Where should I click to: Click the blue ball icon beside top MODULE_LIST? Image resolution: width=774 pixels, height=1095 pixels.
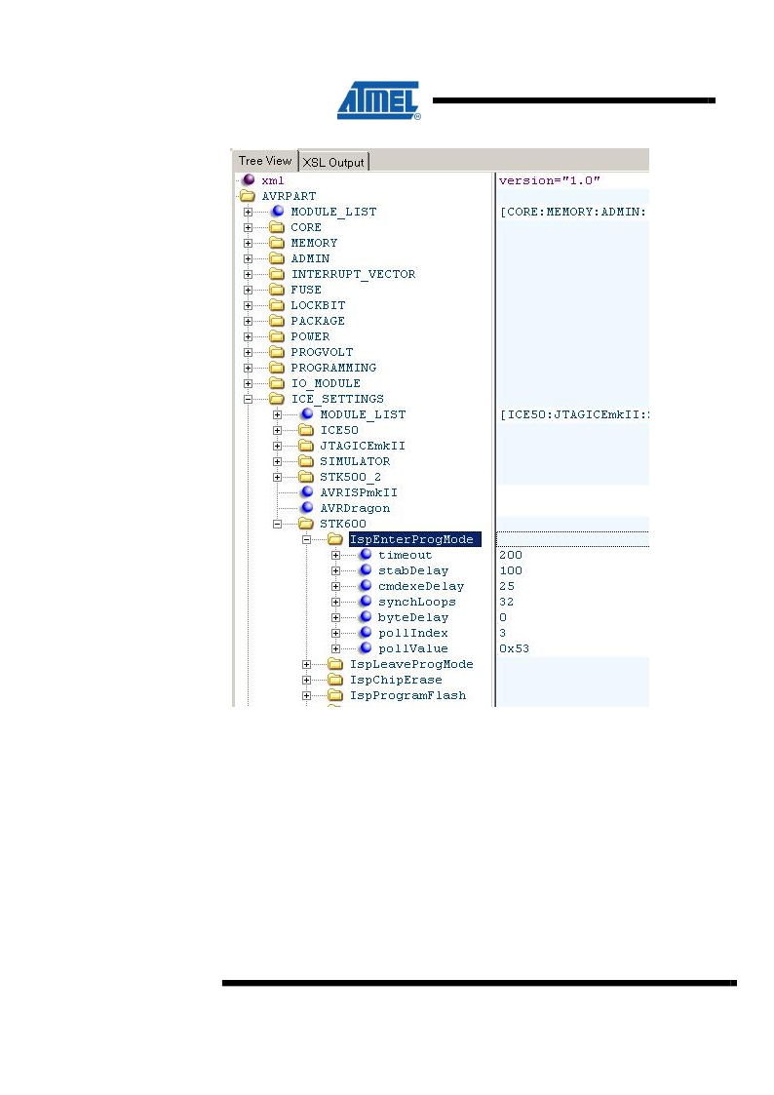click(278, 211)
